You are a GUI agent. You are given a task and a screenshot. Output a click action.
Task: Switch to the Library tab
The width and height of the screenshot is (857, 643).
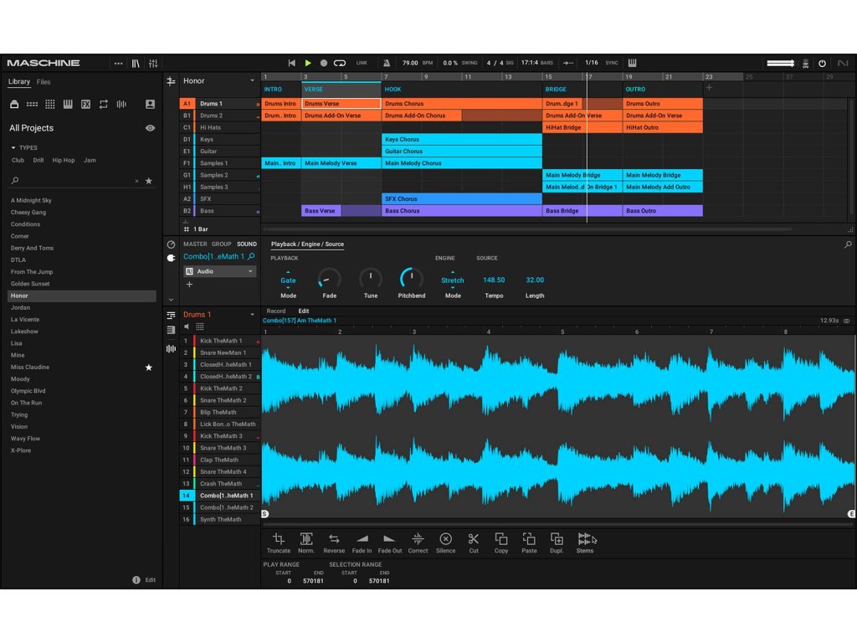pyautogui.click(x=19, y=81)
